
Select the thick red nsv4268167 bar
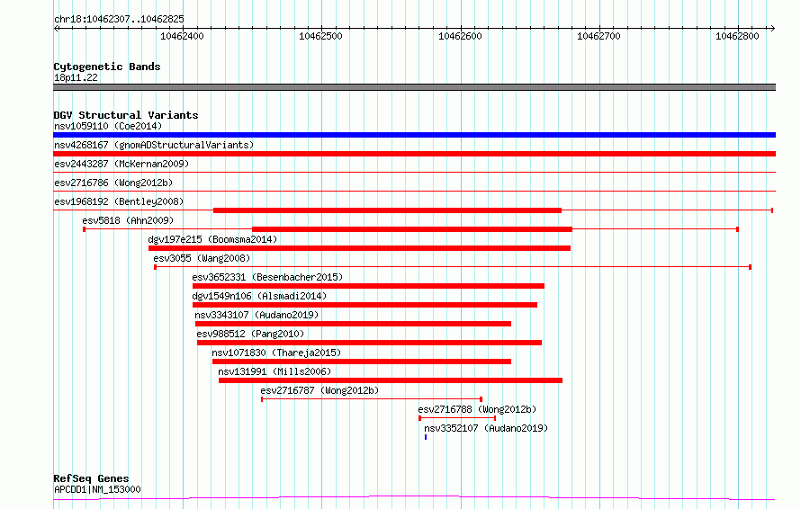414,154
